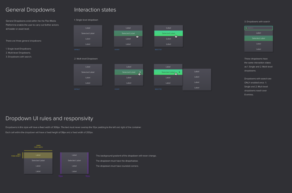The width and height of the screenshot is (292, 193).
Task: Click Selected Label in default multi-level dropdown
Action: 88,72
